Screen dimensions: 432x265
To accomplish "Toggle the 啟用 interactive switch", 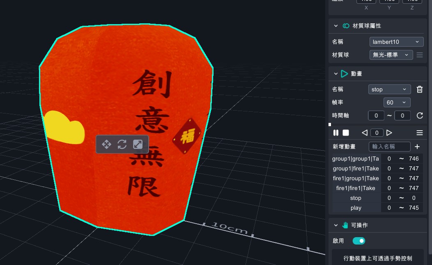I will tap(358, 241).
